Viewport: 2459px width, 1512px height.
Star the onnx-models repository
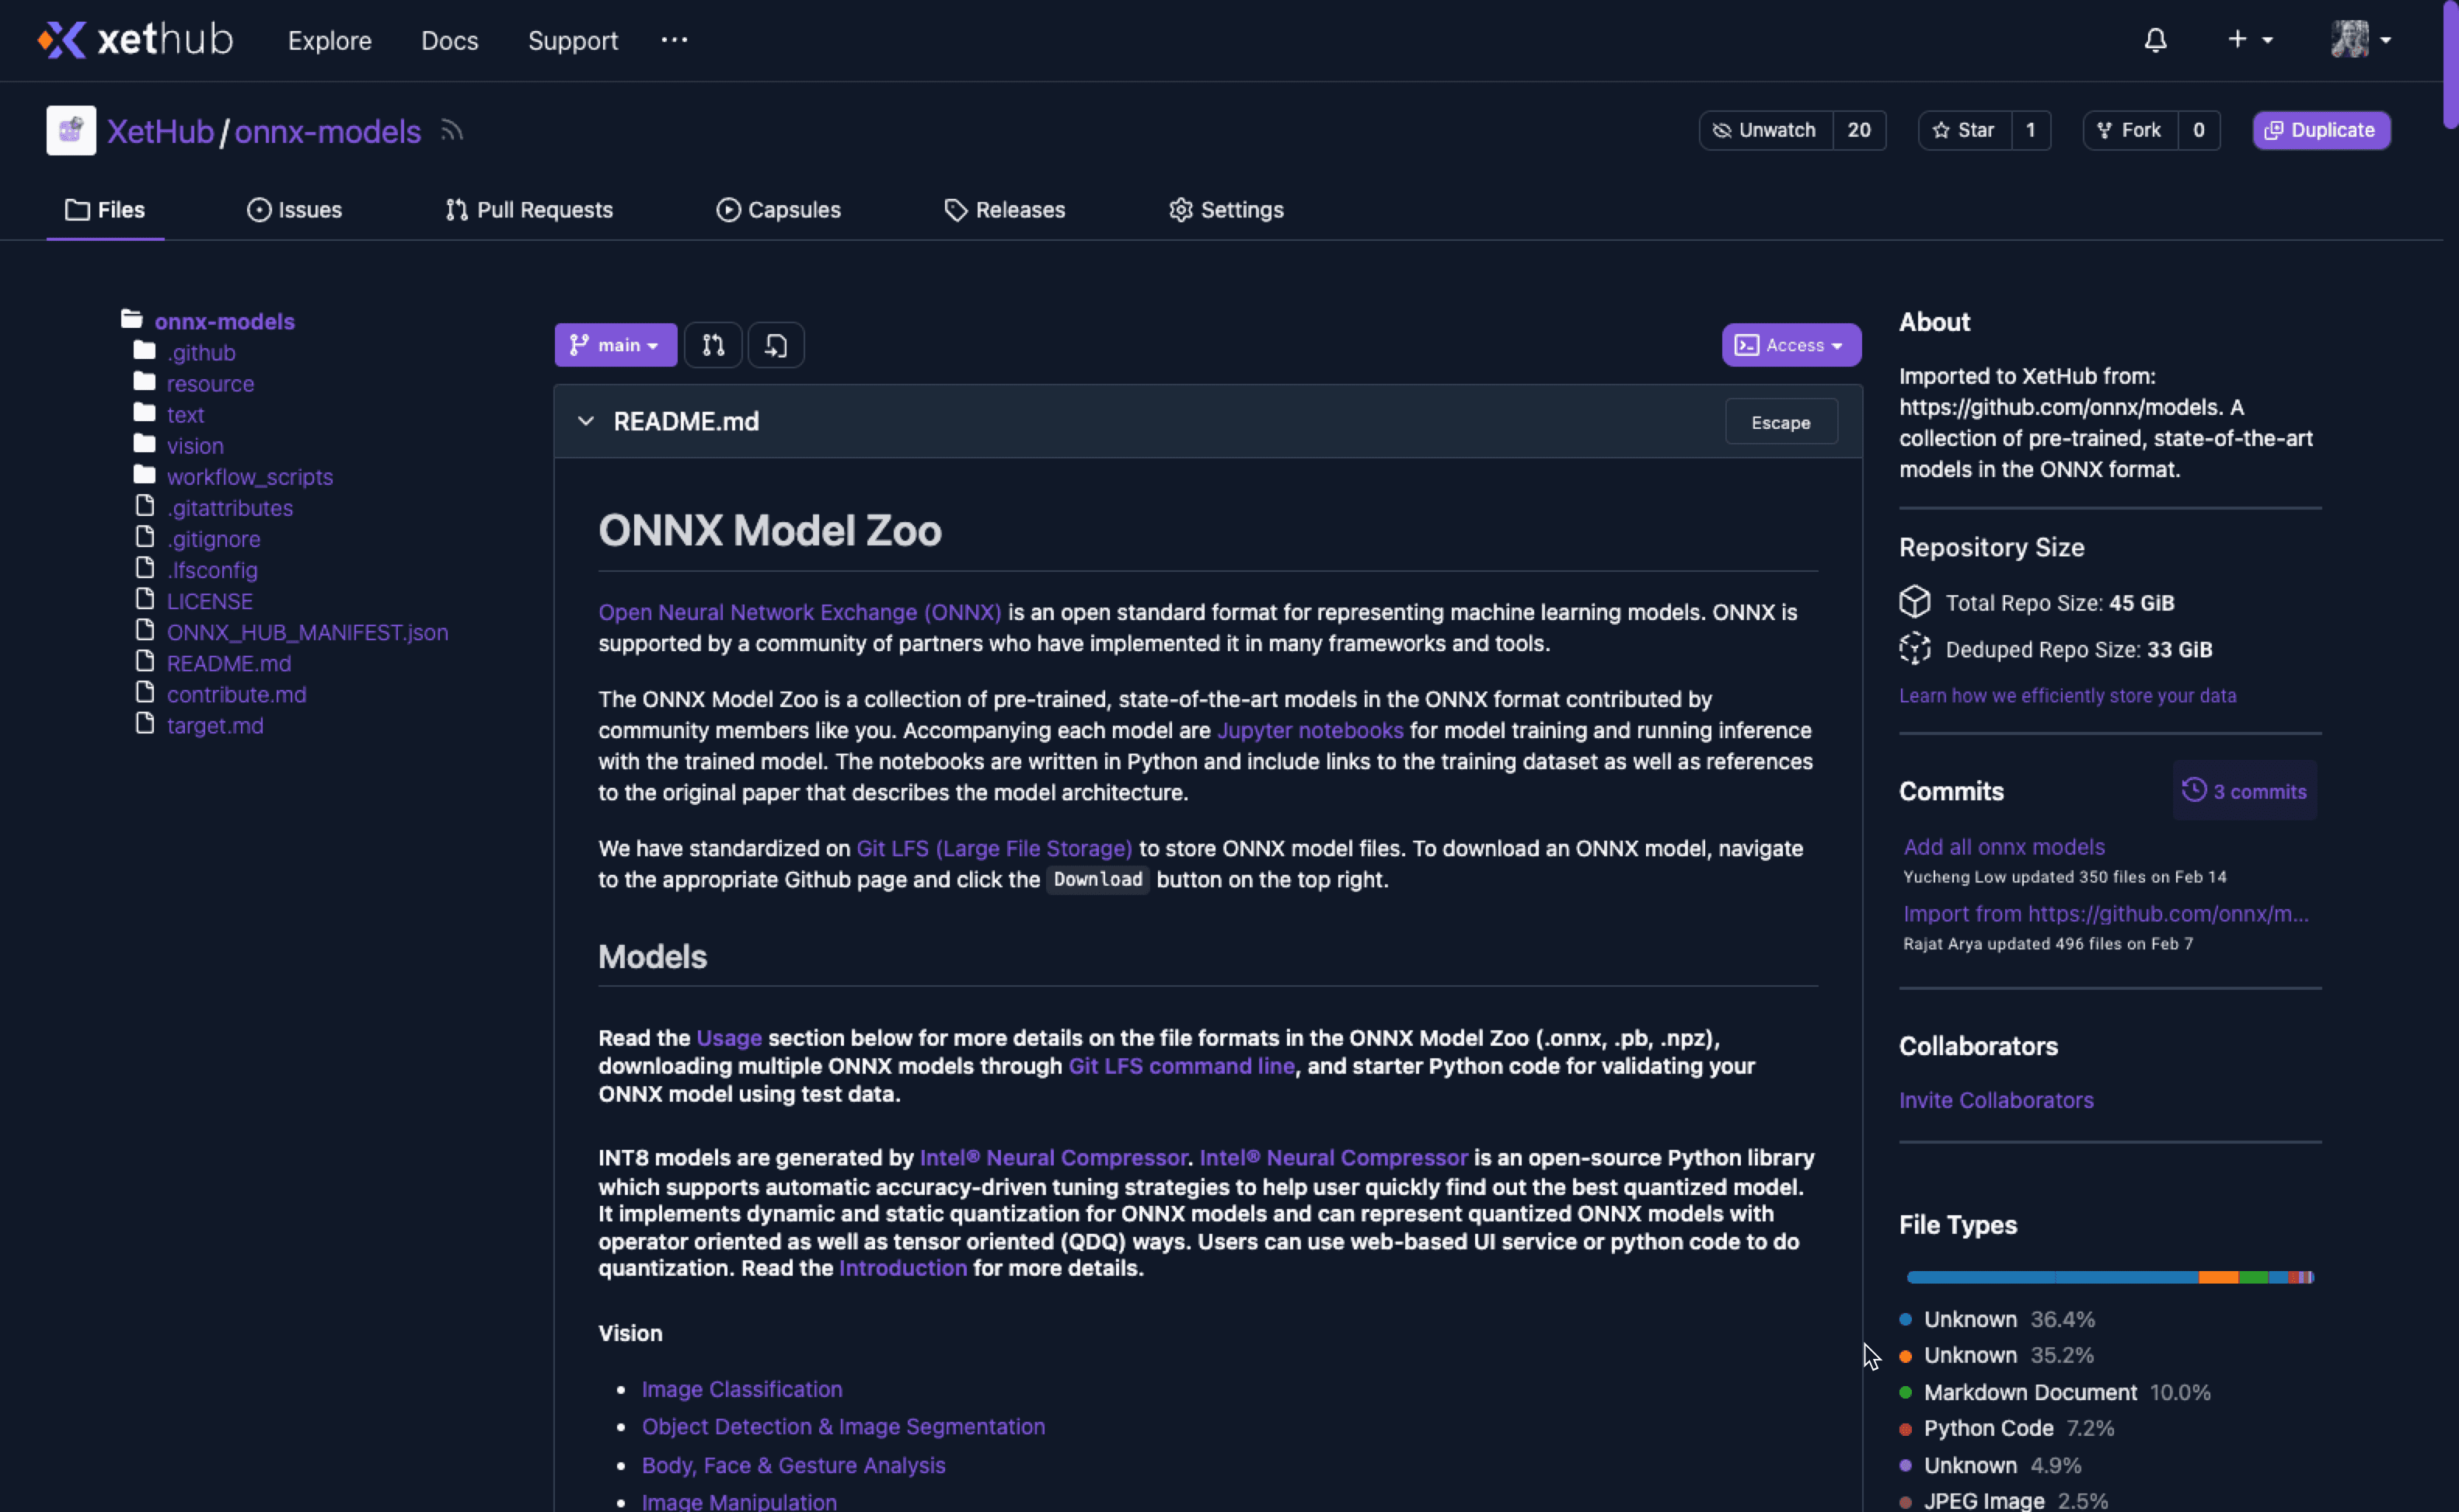click(x=1963, y=130)
